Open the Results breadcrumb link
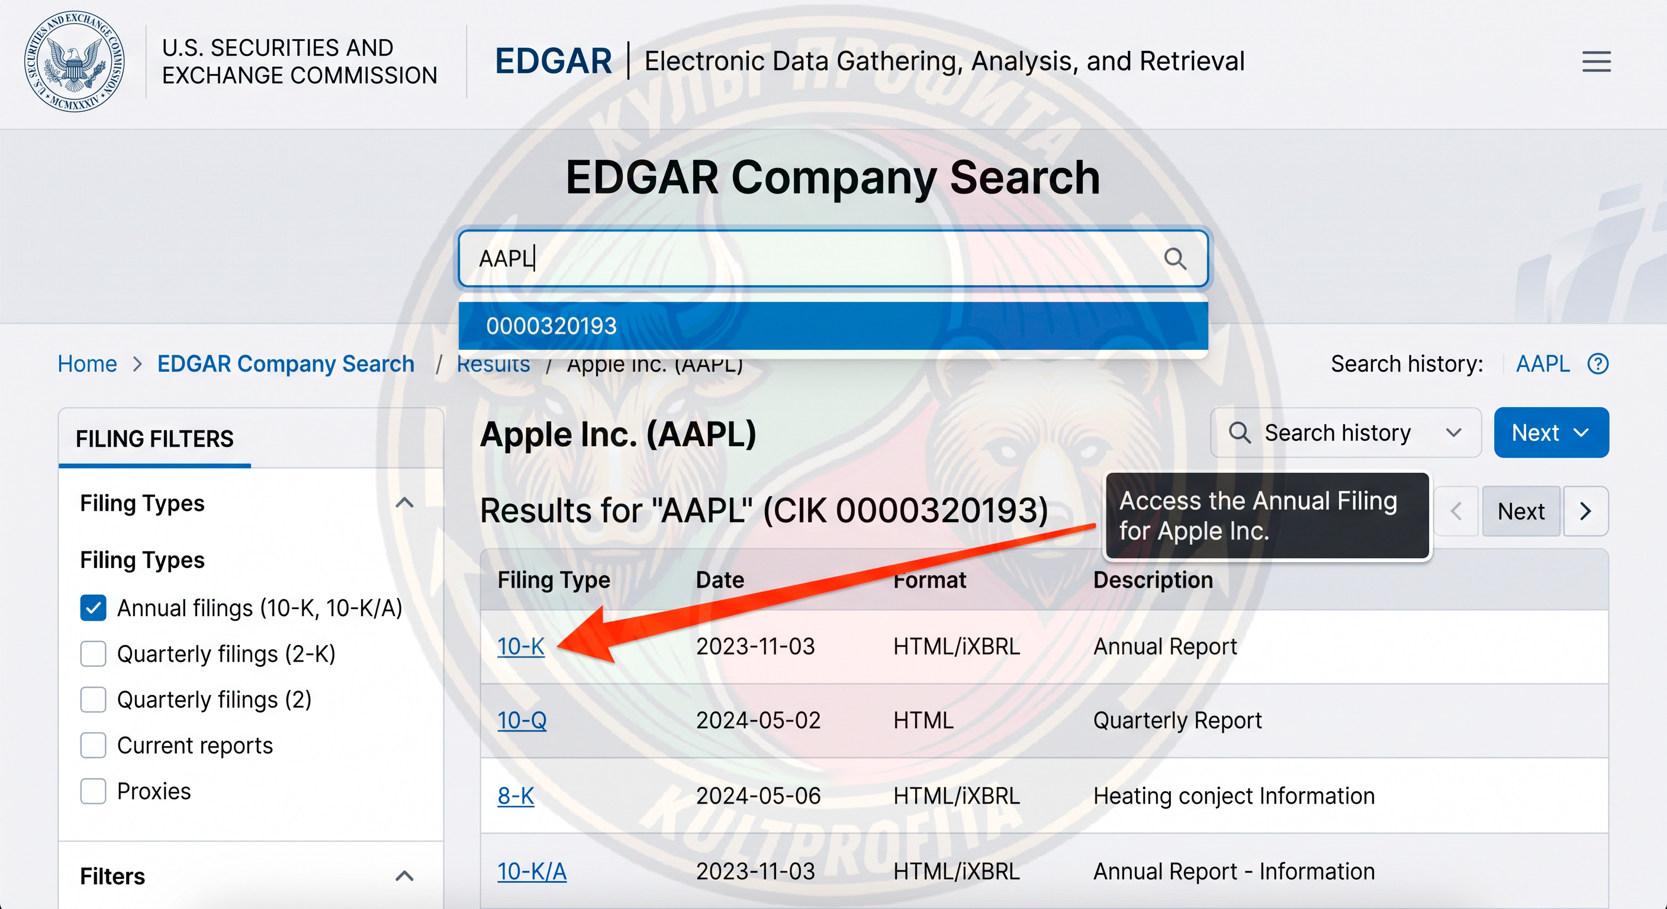1667x909 pixels. click(493, 364)
